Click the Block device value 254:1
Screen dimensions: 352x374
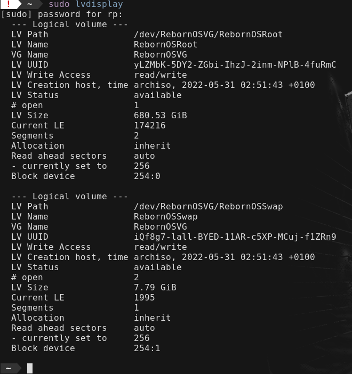(147, 348)
